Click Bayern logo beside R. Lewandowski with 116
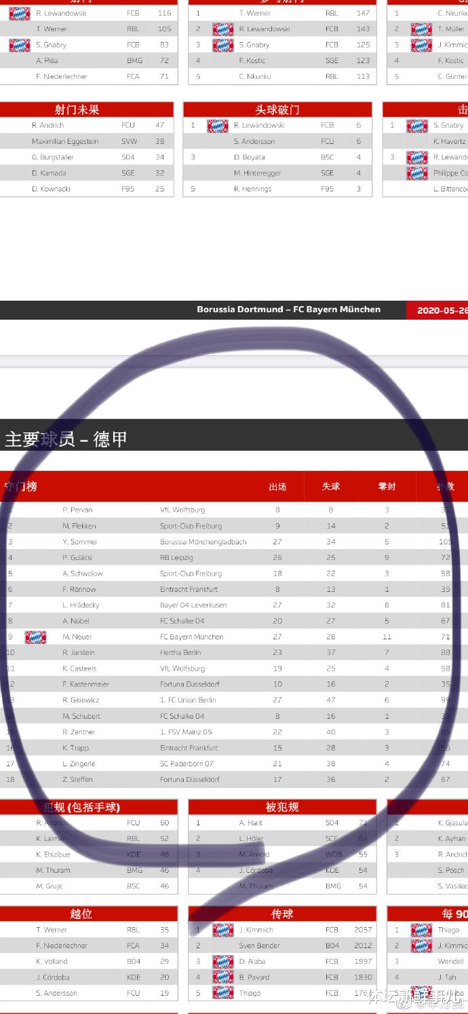The width and height of the screenshot is (468, 1014). coord(20,14)
